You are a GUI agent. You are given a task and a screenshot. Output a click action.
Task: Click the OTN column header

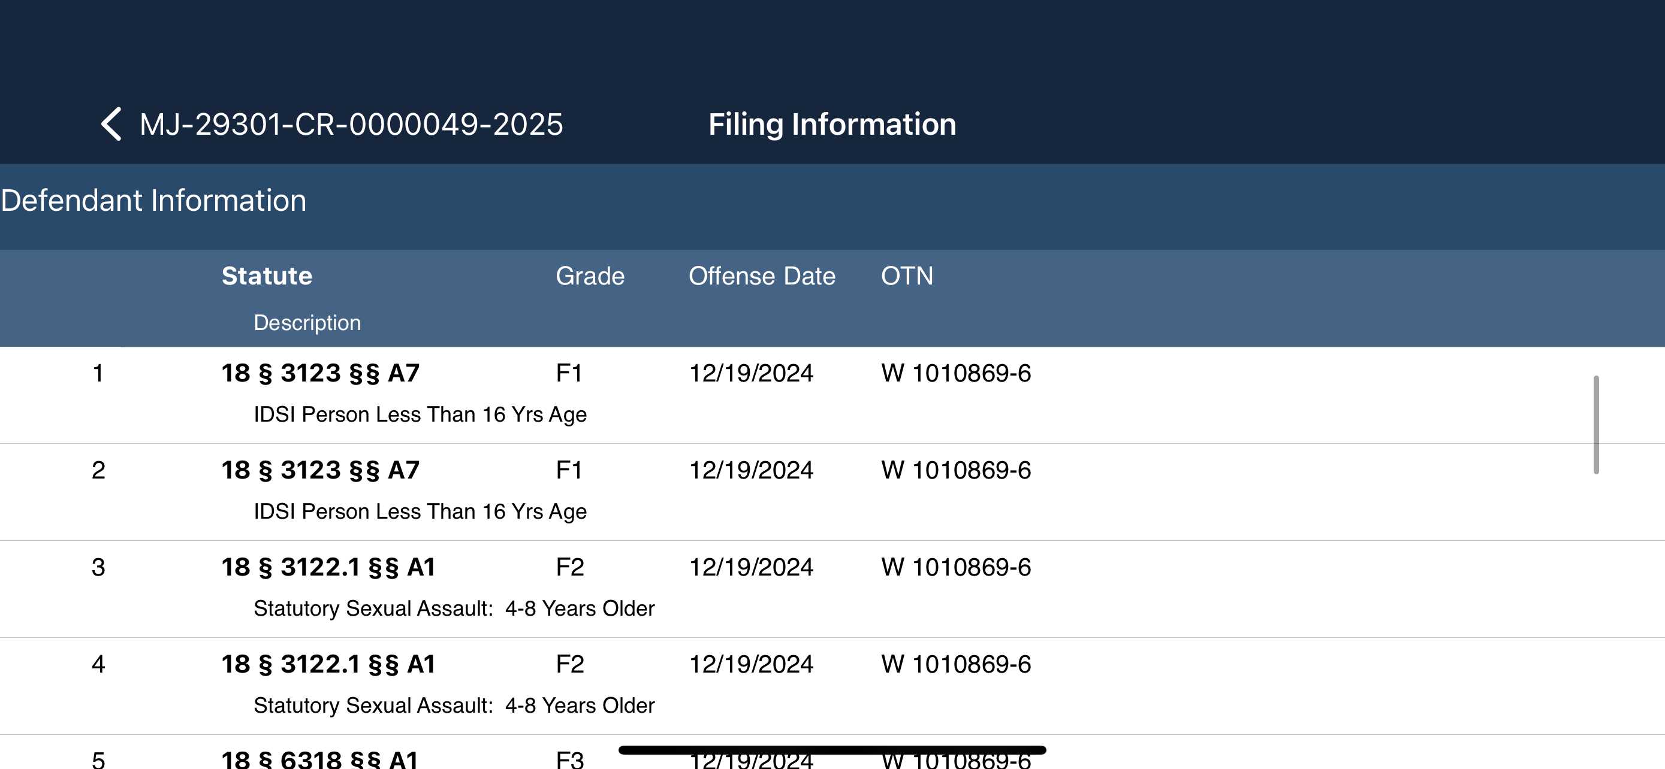click(x=906, y=275)
